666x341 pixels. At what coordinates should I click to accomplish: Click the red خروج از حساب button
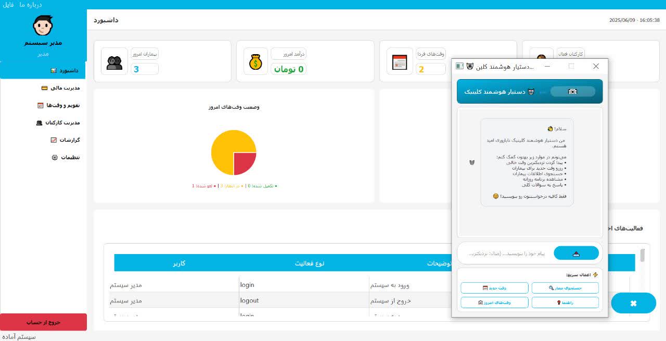43,322
